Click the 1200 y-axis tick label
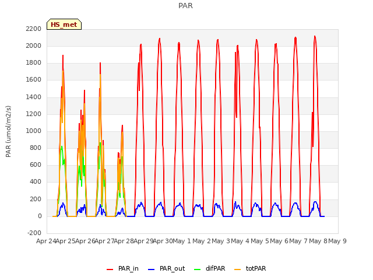373x280 pixels. [34, 114]
